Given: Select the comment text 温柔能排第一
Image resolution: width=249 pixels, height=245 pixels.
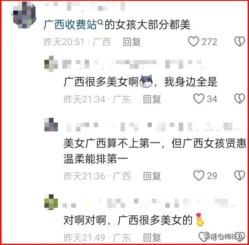Looking at the screenshot, I should 96,159.
